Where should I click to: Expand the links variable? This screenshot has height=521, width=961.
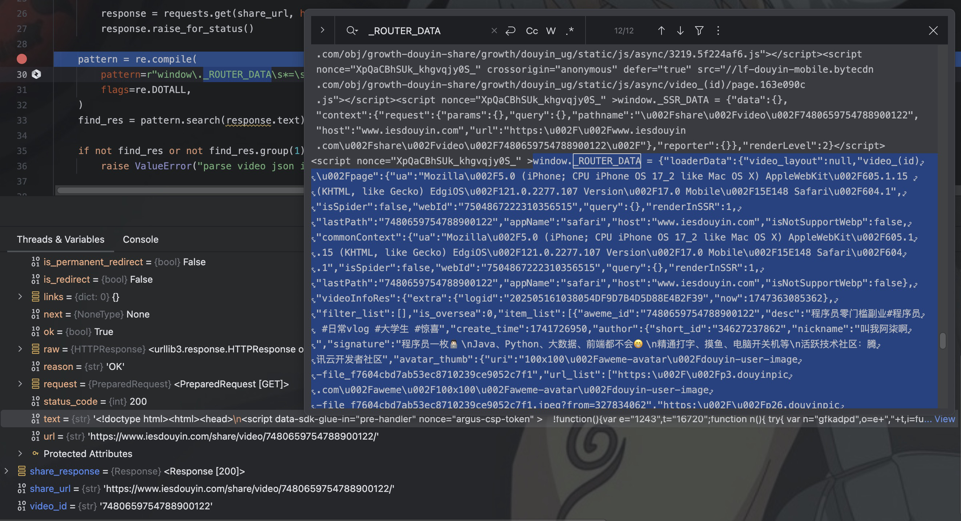coord(20,296)
